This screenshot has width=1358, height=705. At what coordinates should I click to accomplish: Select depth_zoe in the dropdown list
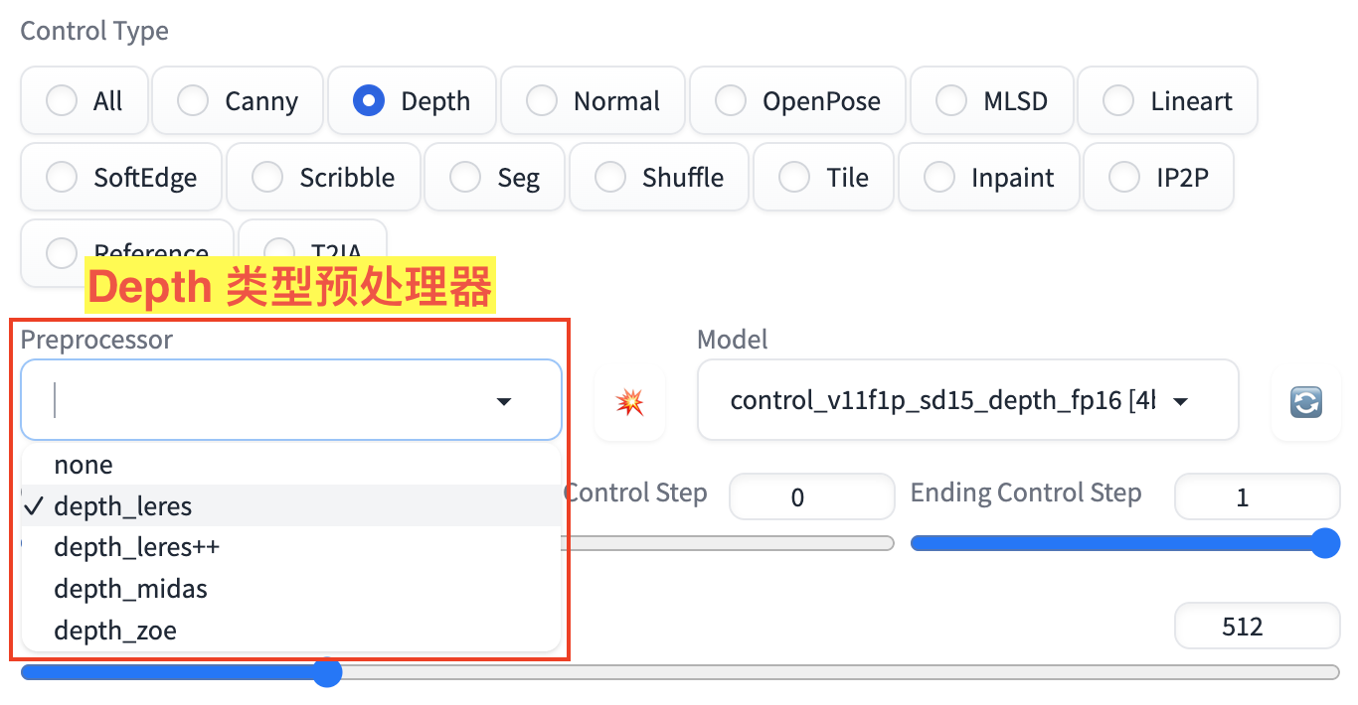point(115,631)
